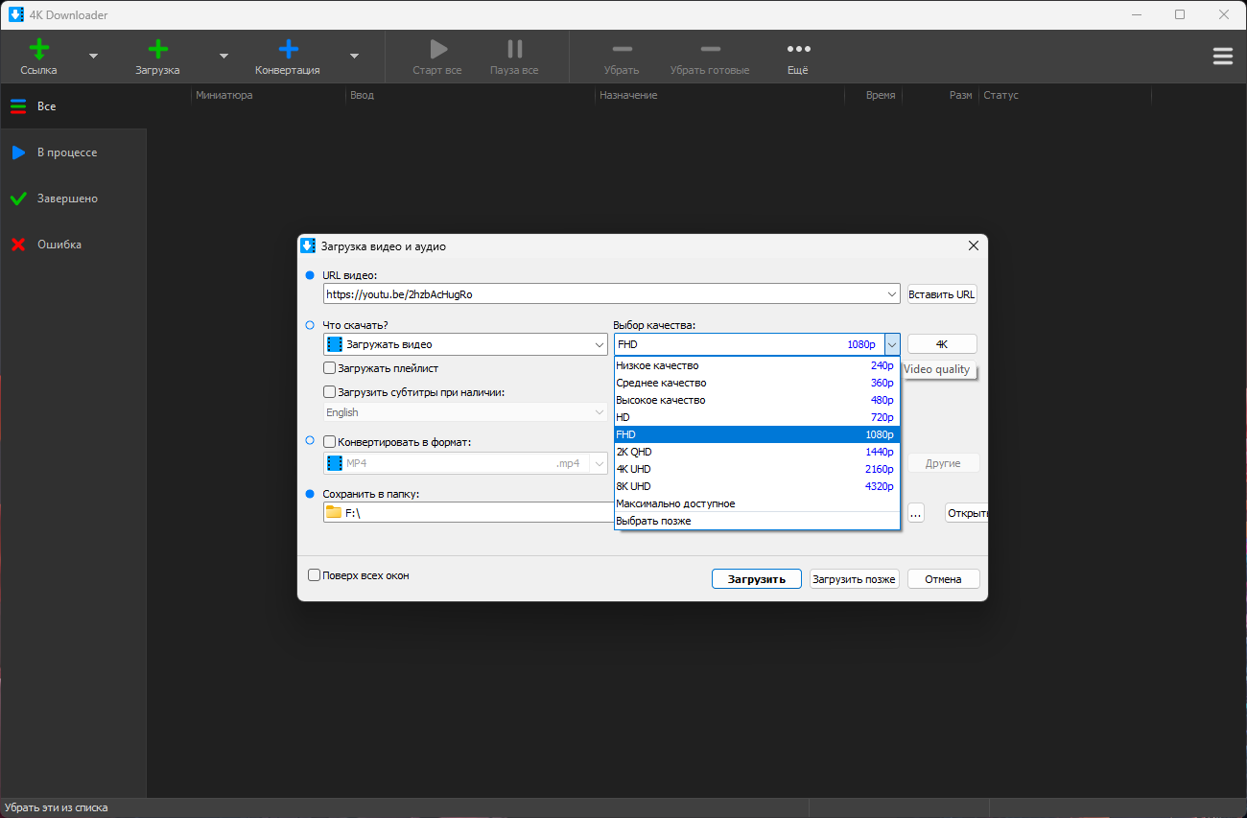This screenshot has width=1247, height=818.
Task: Enable Загрузить субтитры при наличии checkbox
Action: pyautogui.click(x=330, y=392)
